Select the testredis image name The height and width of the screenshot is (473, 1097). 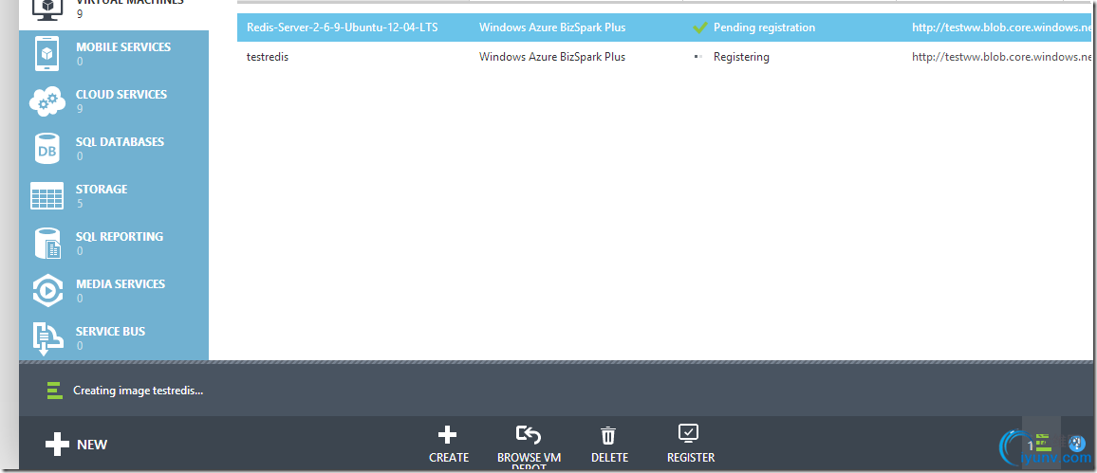[x=268, y=57]
